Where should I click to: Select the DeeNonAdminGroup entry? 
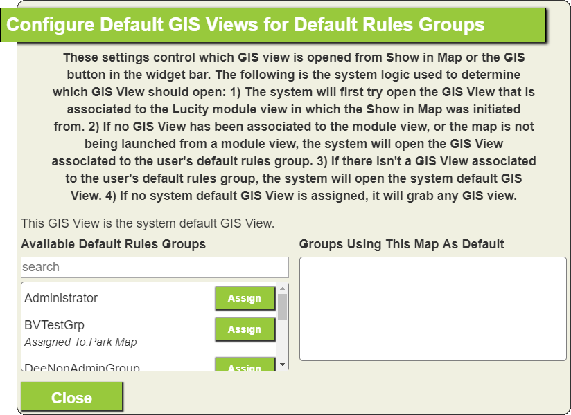pyautogui.click(x=82, y=367)
